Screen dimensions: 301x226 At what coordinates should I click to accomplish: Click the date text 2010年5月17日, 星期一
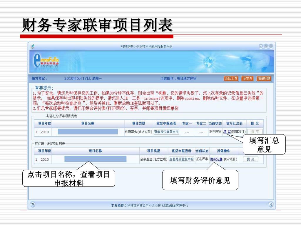point(83,78)
